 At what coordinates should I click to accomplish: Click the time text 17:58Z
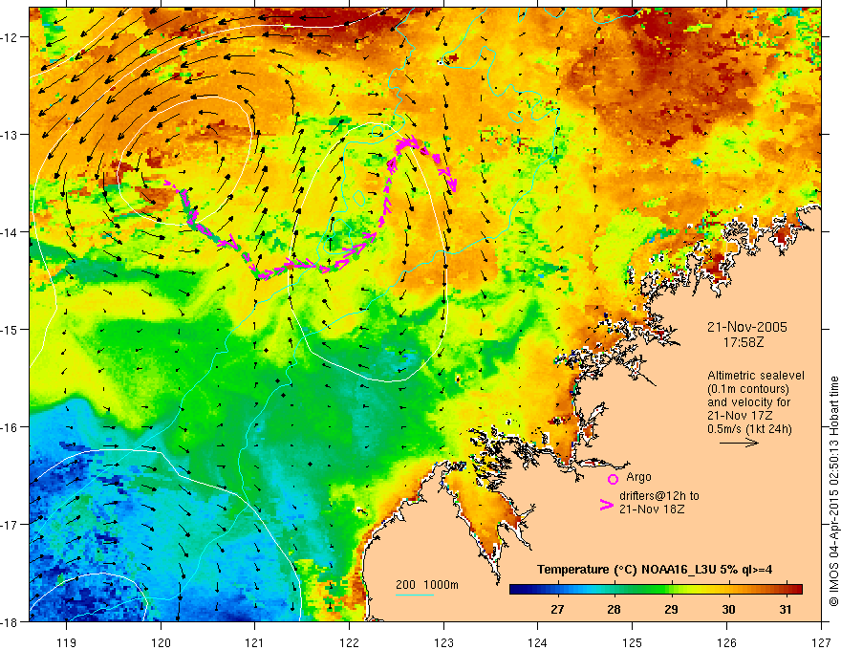743,341
